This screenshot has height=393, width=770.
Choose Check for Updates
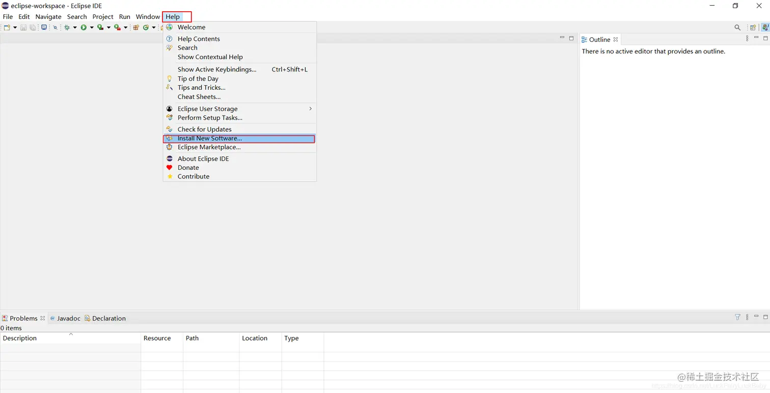click(x=240, y=129)
